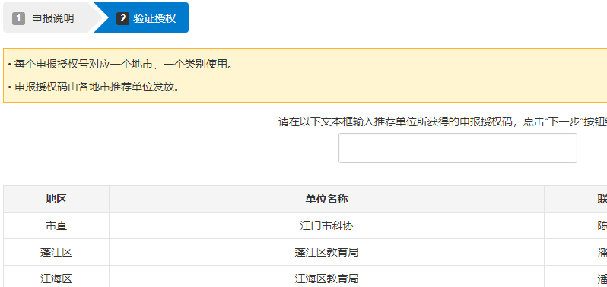
Task: Click the contact cell in the 江海区教育局 row
Action: pyautogui.click(x=576, y=276)
